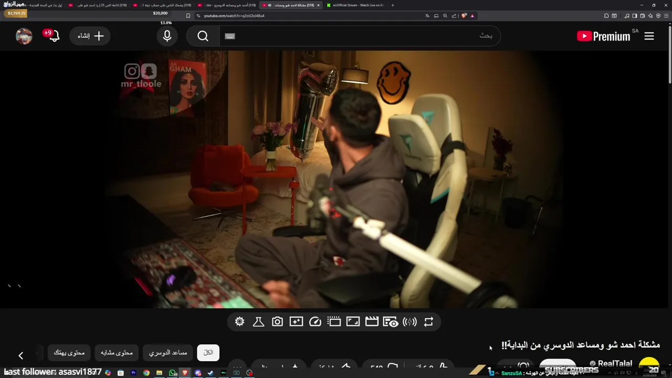The image size is (672, 378).
Task: Open the RealTalal channel name
Action: click(615, 363)
